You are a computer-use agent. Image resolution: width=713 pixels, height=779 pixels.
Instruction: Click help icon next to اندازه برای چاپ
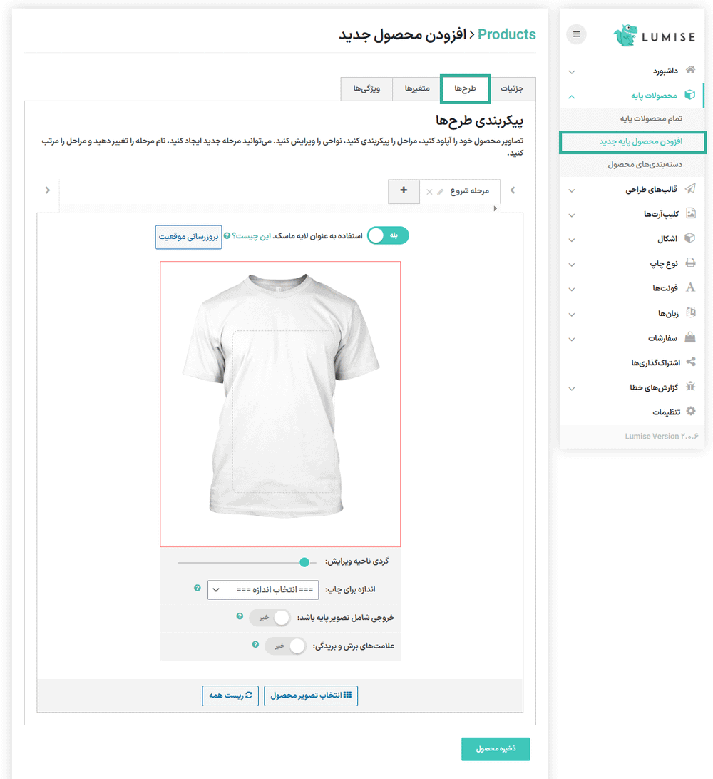[x=198, y=588]
